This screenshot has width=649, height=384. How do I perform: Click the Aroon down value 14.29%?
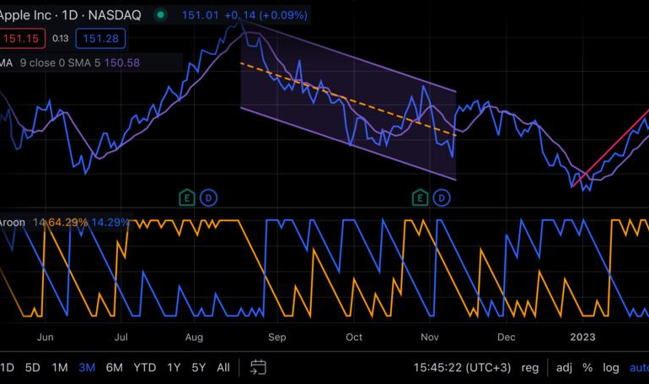(x=110, y=223)
